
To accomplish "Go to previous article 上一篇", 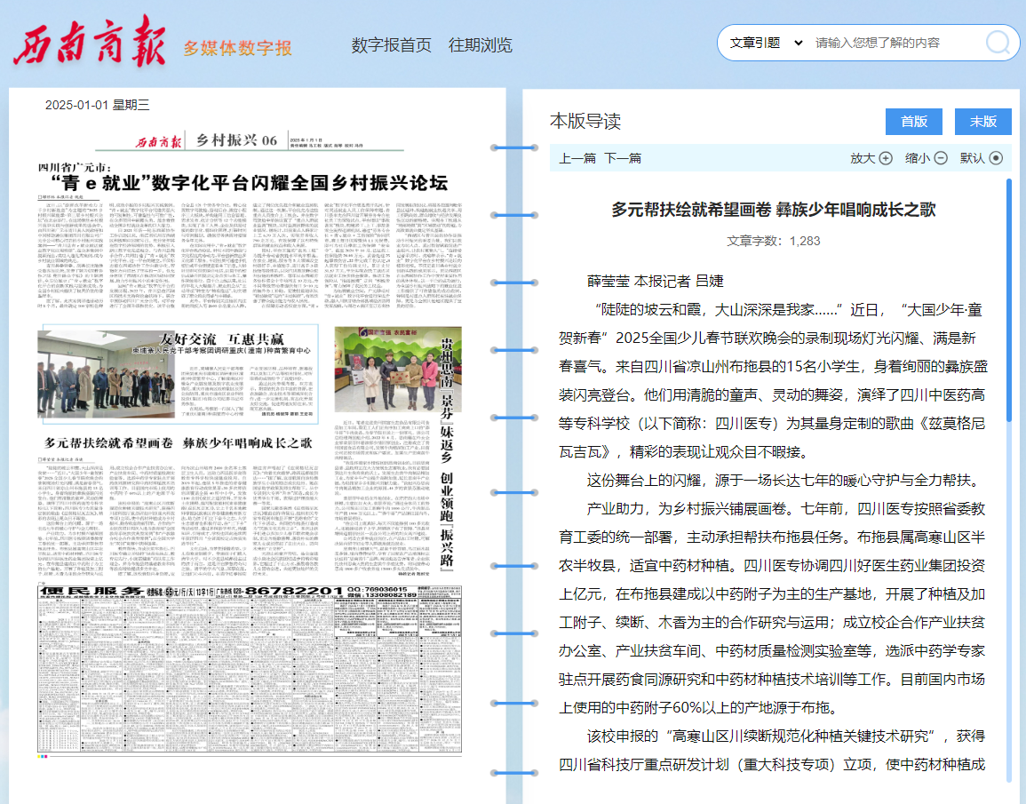I will pos(577,158).
